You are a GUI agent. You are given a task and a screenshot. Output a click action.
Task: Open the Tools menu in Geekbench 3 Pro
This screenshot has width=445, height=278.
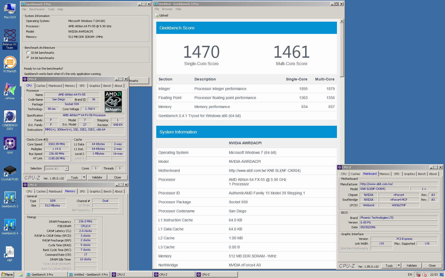pos(51,9)
